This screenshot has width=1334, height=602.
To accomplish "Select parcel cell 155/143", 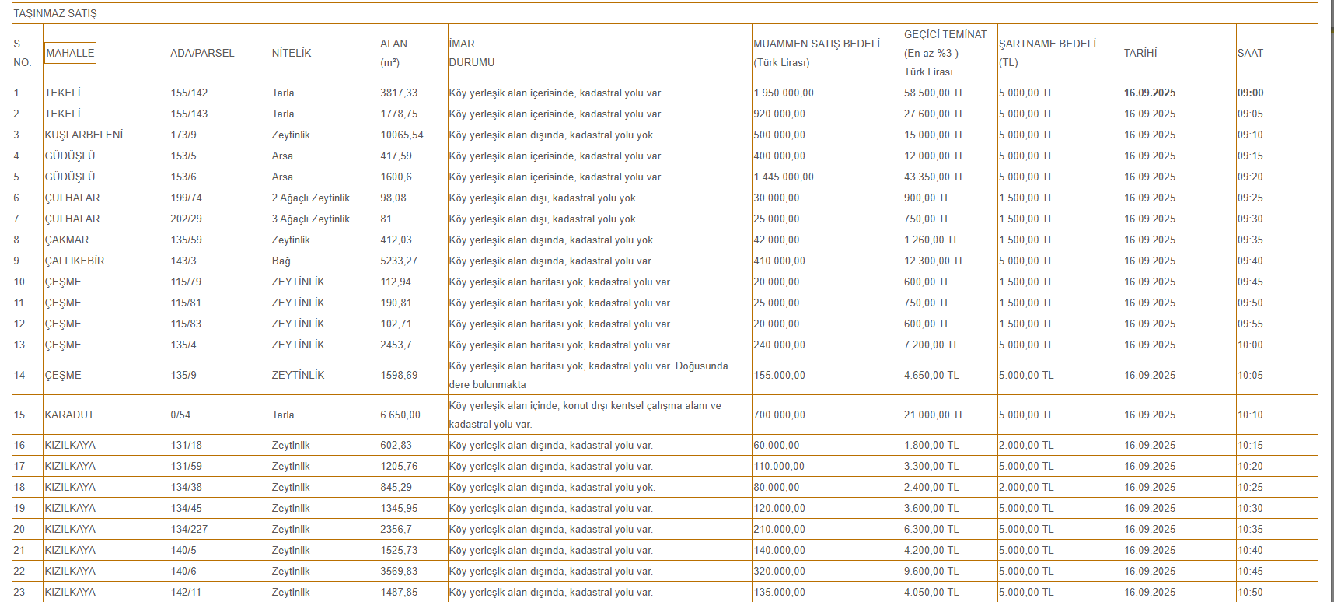I will [x=189, y=114].
